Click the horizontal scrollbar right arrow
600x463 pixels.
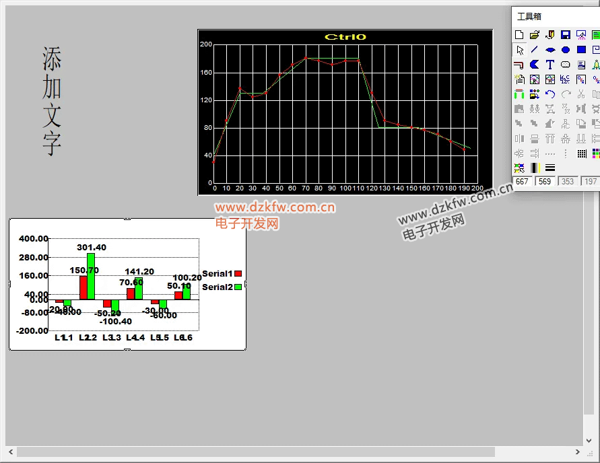coord(578,452)
